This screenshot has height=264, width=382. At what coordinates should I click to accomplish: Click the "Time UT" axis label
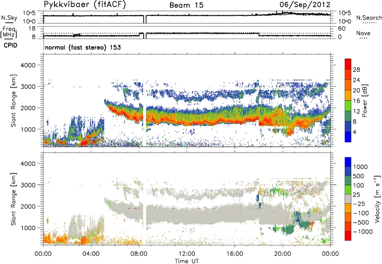(187, 261)
